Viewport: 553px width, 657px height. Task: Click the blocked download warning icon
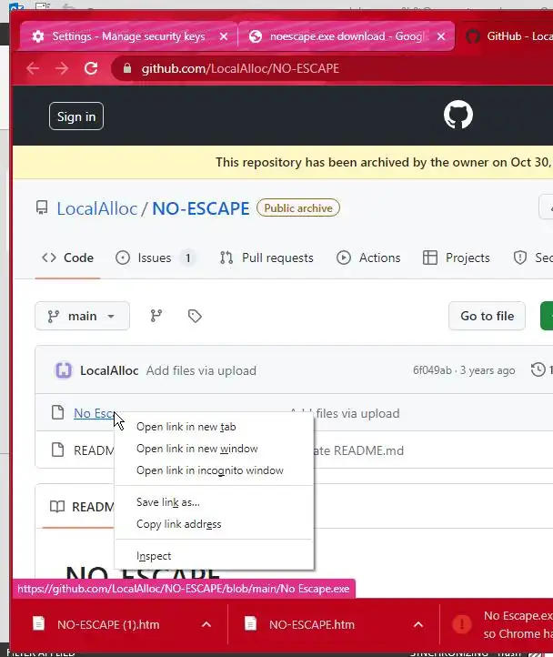click(462, 624)
